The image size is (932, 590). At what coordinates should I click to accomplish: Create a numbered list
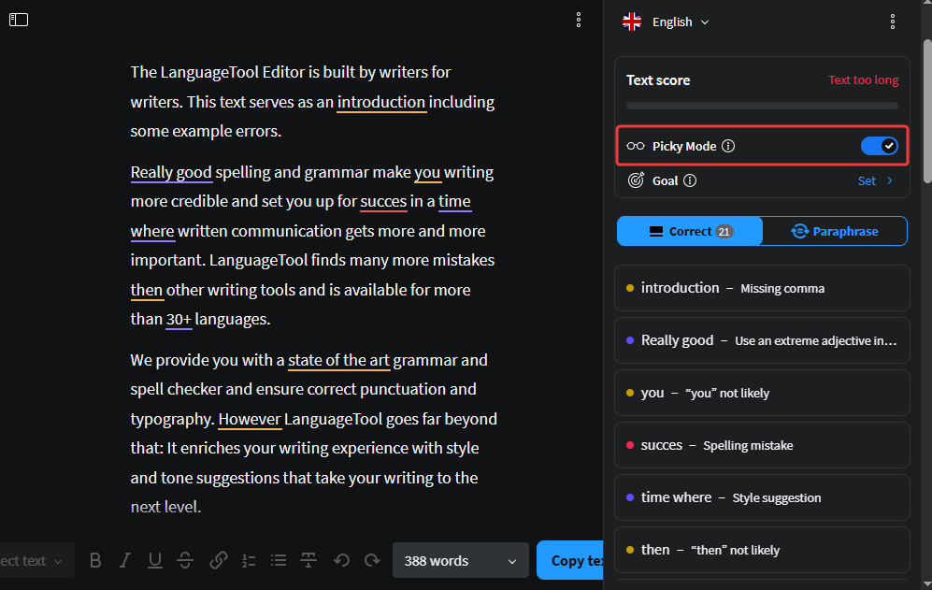tap(249, 560)
